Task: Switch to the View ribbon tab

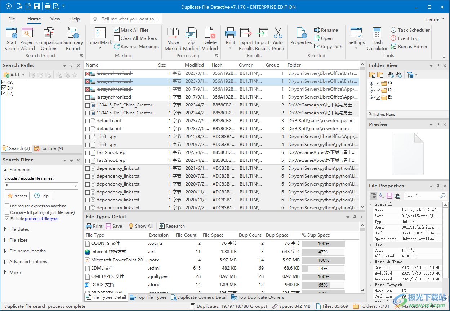Action: tap(55, 19)
